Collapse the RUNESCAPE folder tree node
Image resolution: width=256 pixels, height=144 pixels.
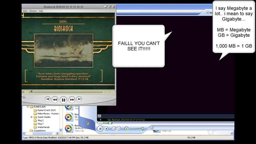(28, 107)
